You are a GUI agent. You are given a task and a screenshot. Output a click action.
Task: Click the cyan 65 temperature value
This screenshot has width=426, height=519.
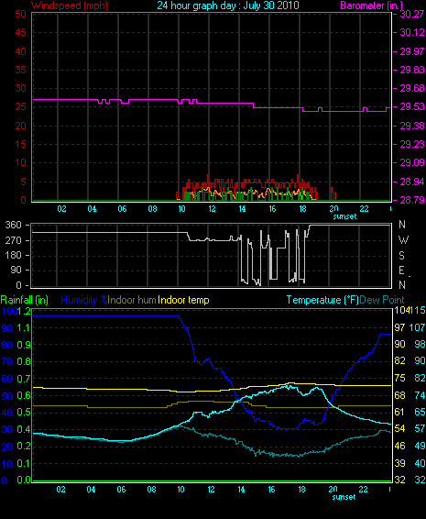[421, 412]
